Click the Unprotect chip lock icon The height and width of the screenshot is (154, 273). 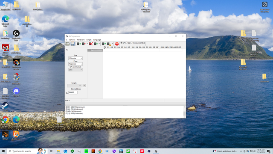pos(109,44)
